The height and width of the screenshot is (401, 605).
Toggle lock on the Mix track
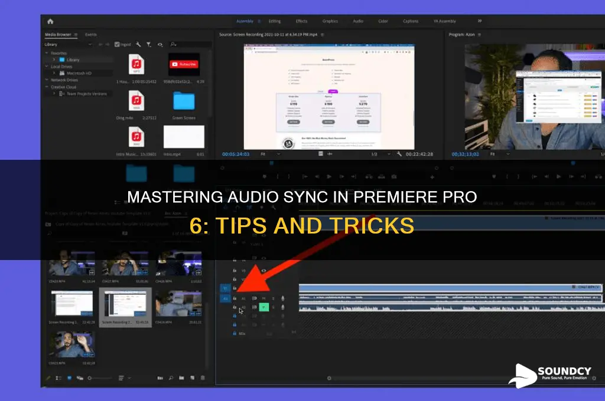(x=235, y=334)
